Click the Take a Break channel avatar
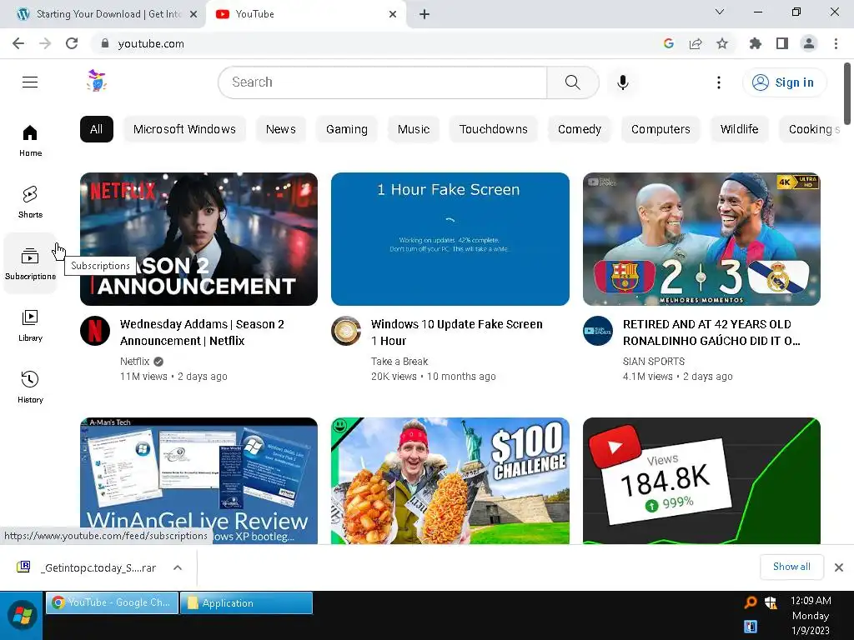This screenshot has width=854, height=640. coord(346,331)
